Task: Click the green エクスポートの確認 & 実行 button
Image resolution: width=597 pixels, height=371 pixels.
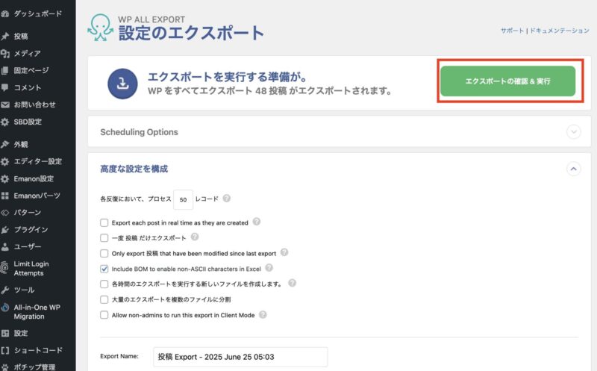Action: 508,81
